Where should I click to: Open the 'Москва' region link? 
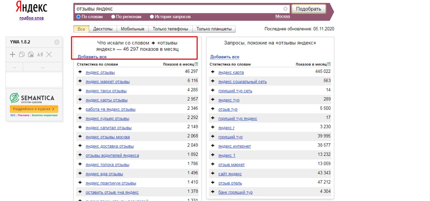[283, 16]
